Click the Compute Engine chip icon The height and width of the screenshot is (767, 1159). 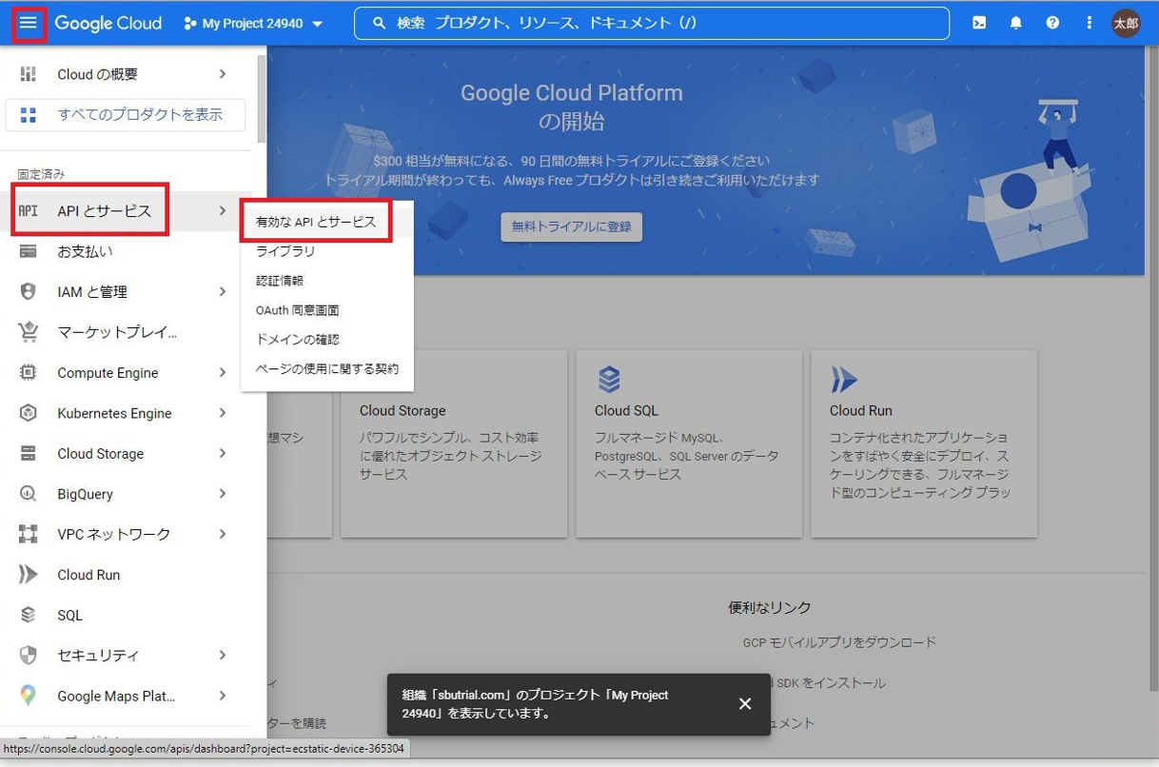pyautogui.click(x=29, y=373)
